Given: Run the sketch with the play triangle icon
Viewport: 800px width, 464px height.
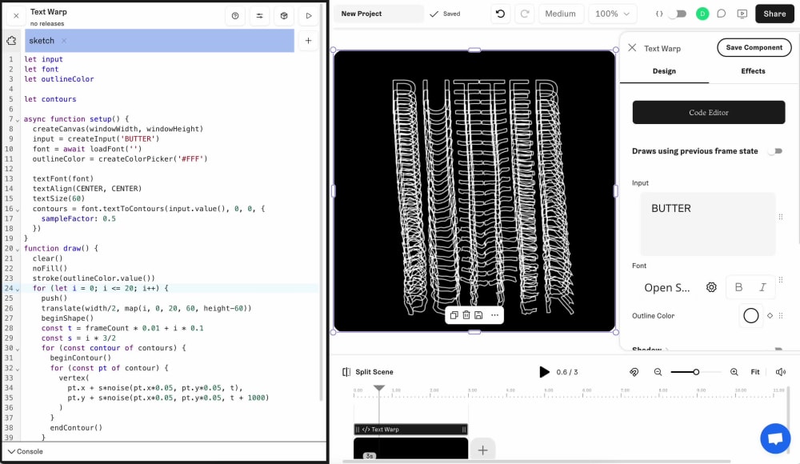Looking at the screenshot, I should [309, 16].
